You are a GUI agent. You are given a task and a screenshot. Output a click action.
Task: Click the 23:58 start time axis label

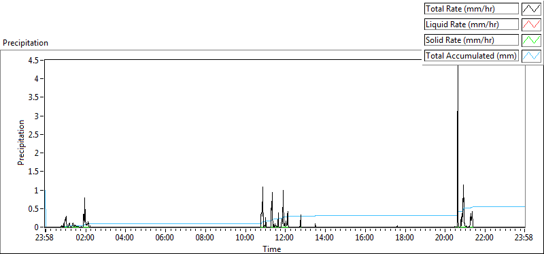[x=46, y=238]
